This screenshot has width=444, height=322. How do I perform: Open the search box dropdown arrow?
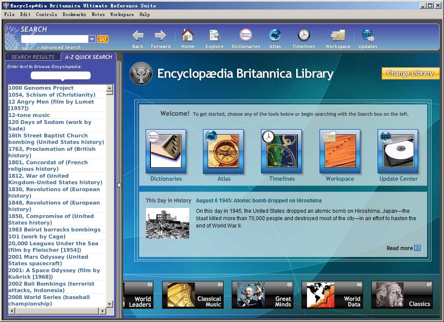(x=92, y=39)
